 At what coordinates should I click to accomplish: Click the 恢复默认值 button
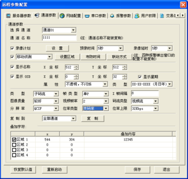pyautogui.click(x=23, y=170)
